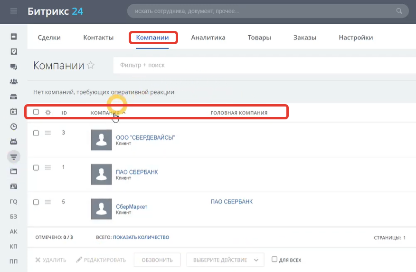Open the АК sidebar item
The width and height of the screenshot is (416, 272).
pos(13,232)
